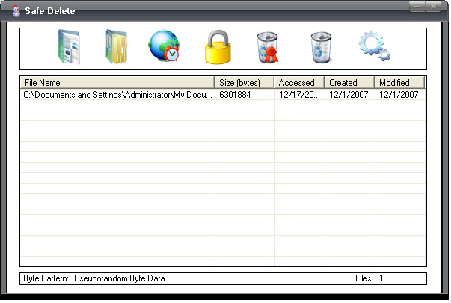
Task: Click the Modified cell 12/1/2007
Action: 399,95
